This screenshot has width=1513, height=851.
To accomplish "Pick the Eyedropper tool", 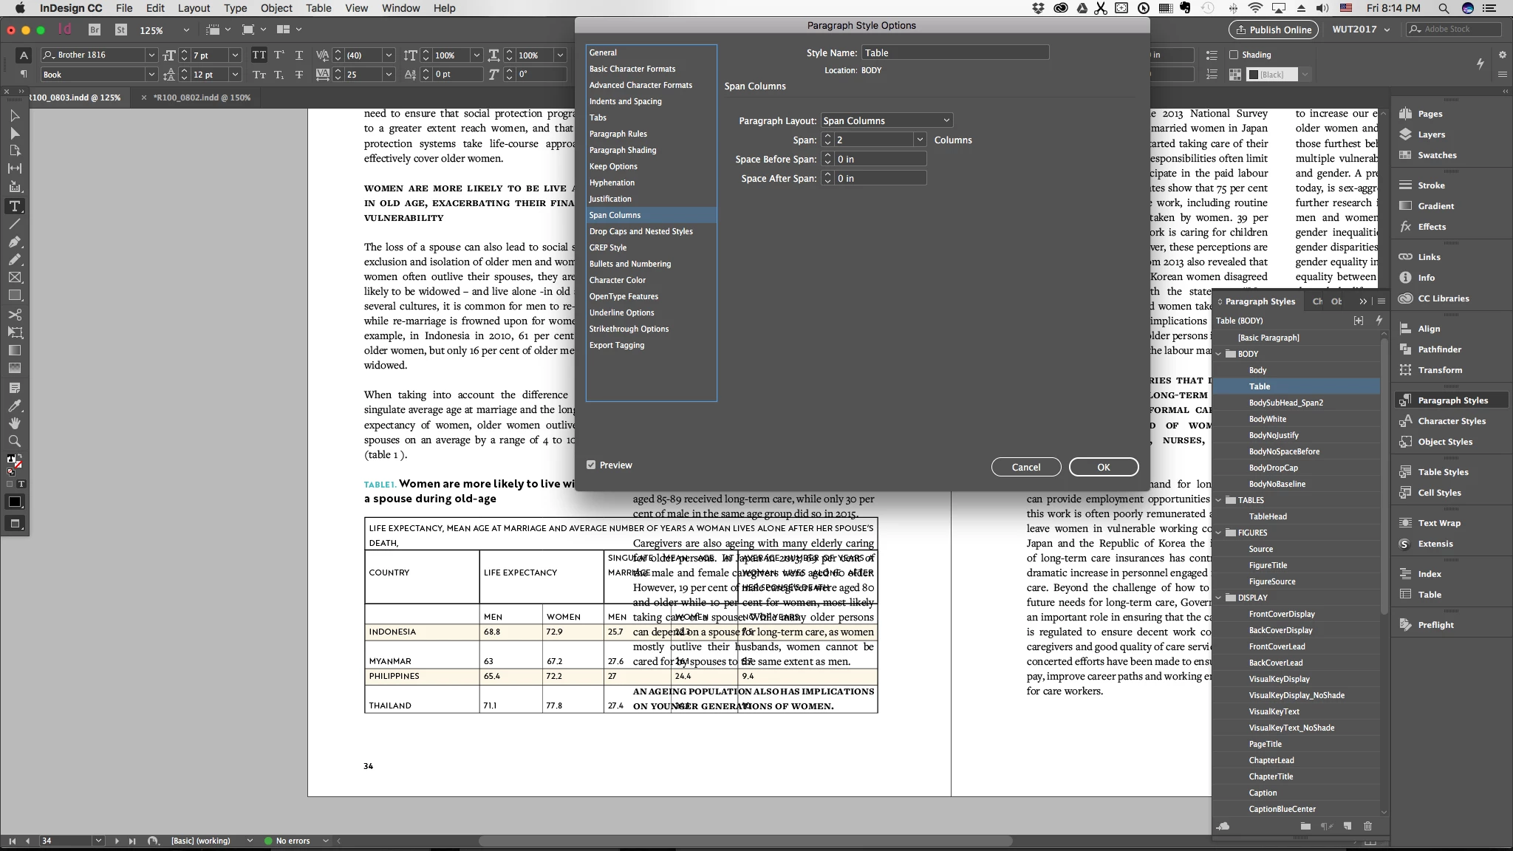I will coord(15,406).
